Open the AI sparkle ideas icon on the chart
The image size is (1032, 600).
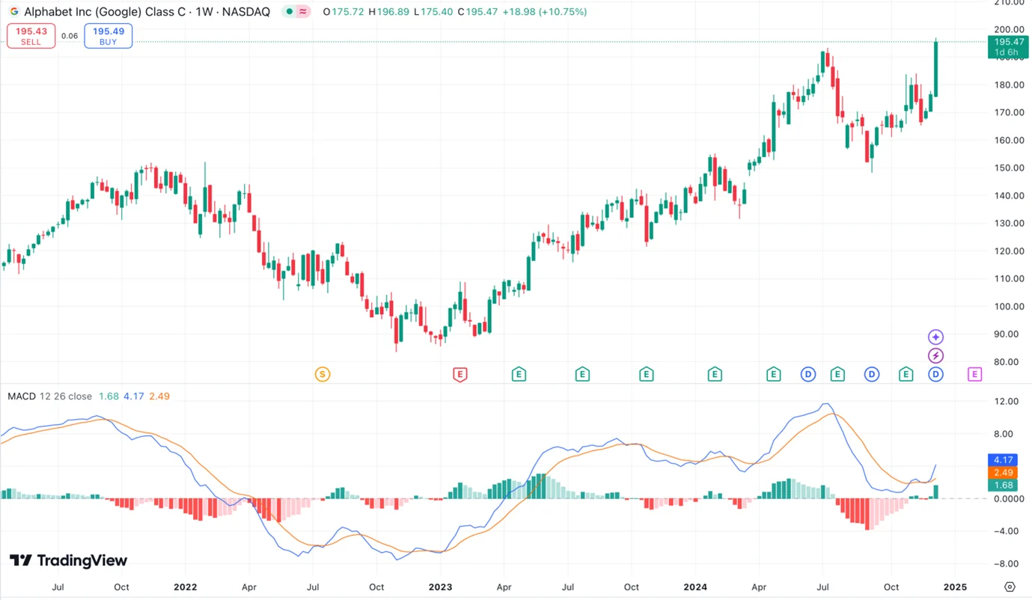(x=935, y=337)
